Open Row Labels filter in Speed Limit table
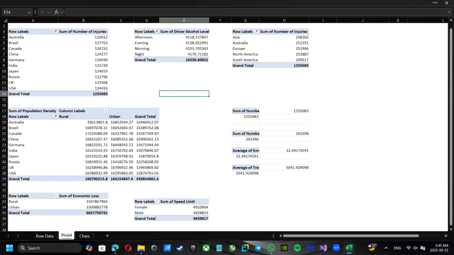The height and width of the screenshot is (255, 454). point(157,201)
